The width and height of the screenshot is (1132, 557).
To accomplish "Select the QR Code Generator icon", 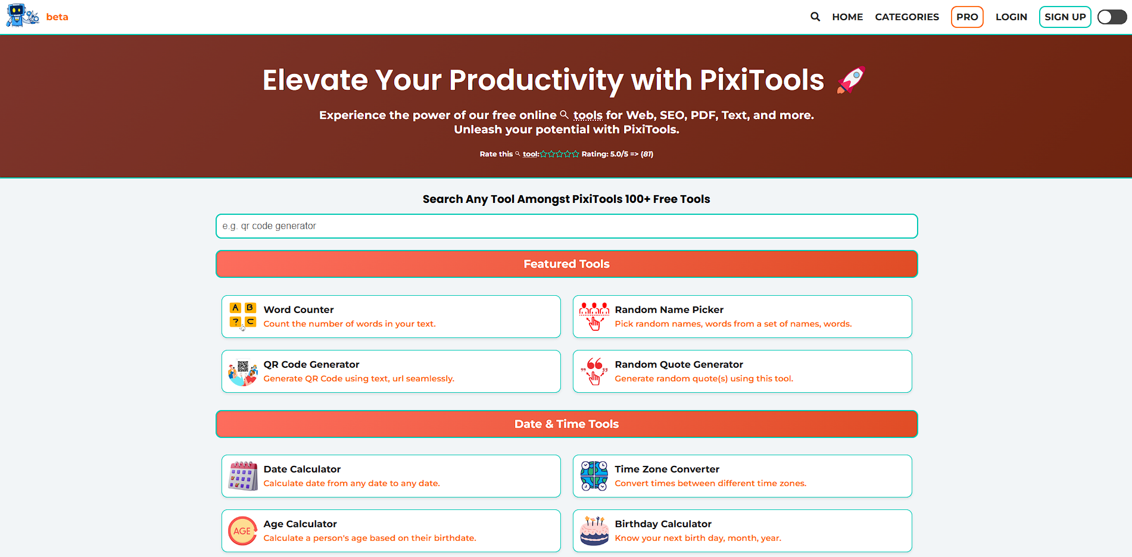I will point(242,371).
